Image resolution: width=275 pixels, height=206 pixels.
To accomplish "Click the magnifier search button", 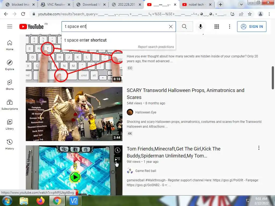I will pos(184,27).
